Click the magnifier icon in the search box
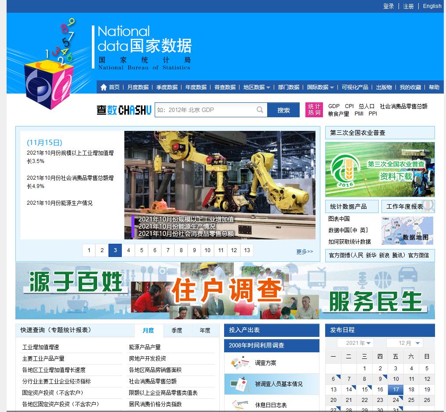The height and width of the screenshot is (412, 446). tap(260, 110)
